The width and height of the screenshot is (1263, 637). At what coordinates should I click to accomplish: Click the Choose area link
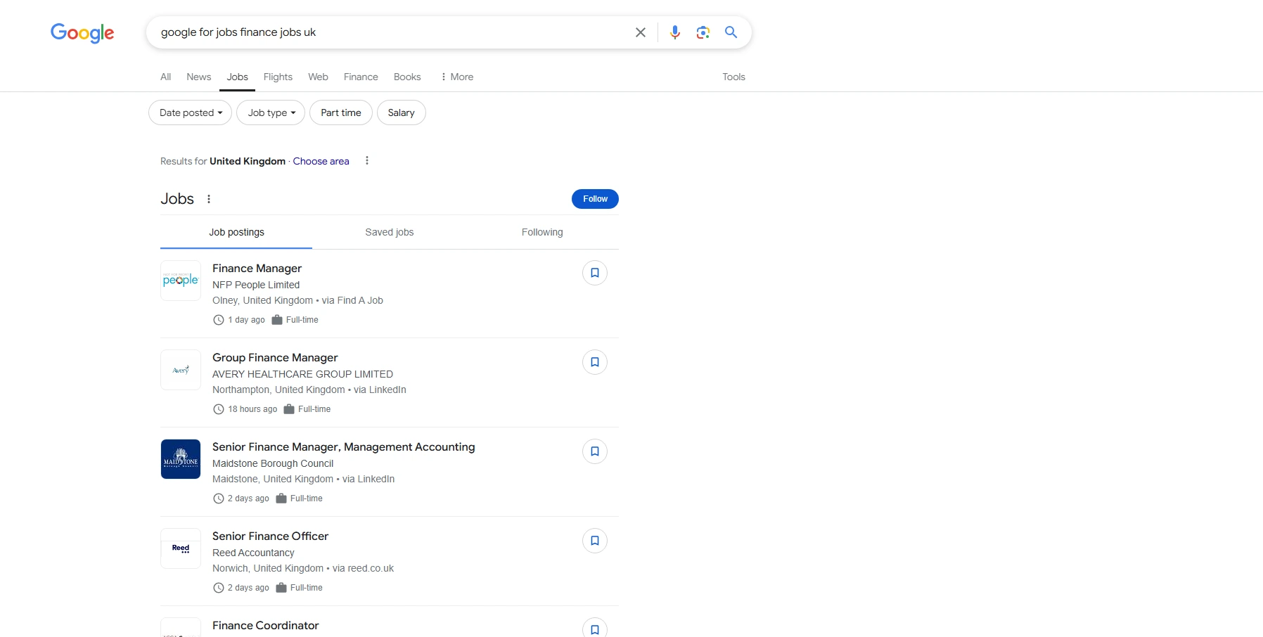click(x=321, y=161)
